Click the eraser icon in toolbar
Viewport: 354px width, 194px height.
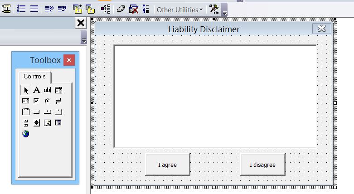[120, 9]
